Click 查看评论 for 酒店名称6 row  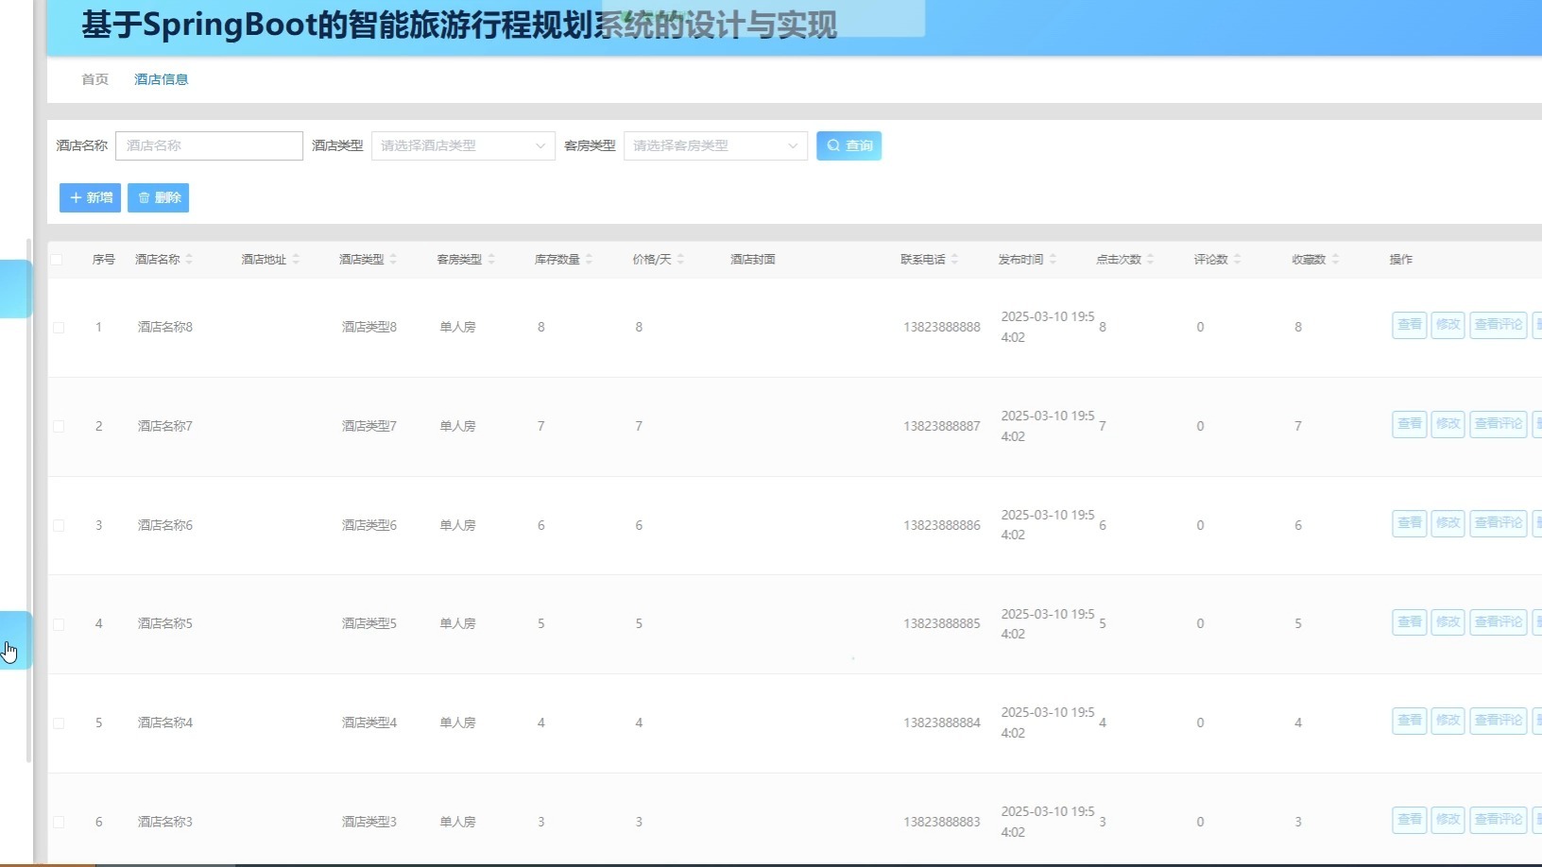coord(1499,523)
